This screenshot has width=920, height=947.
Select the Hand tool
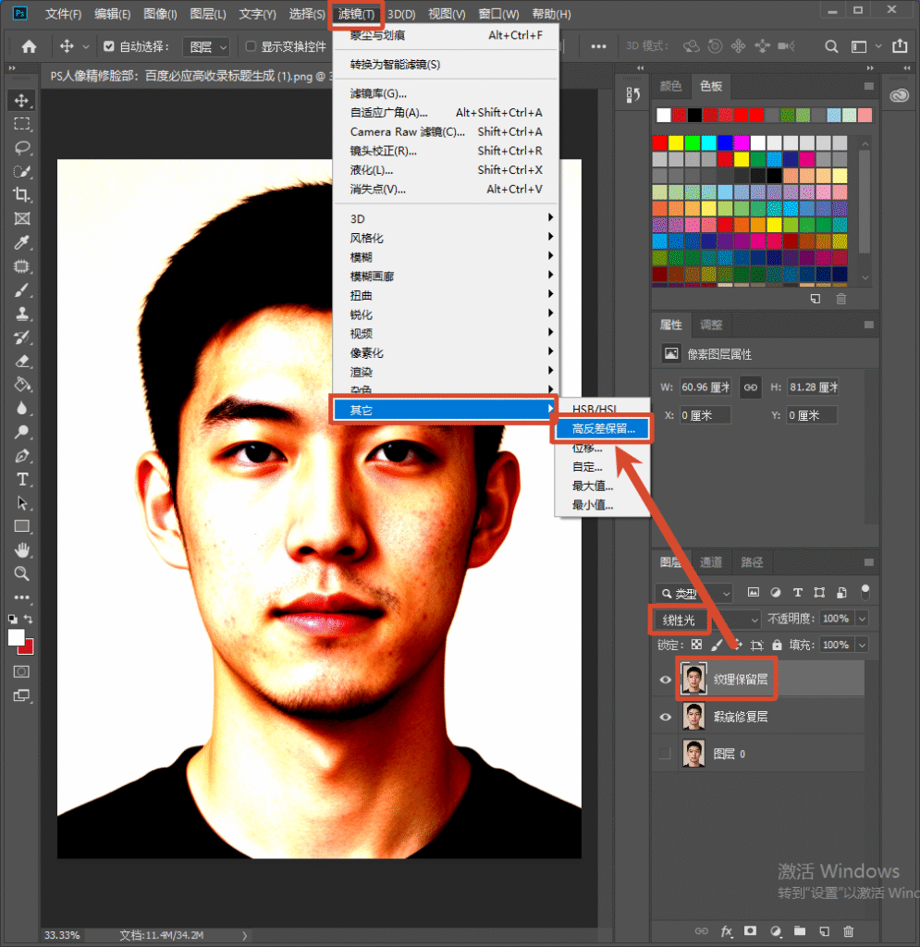22,550
